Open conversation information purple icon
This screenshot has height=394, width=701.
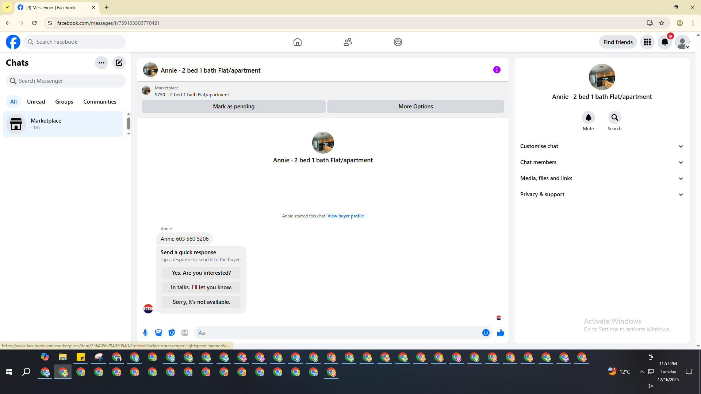coord(497,70)
